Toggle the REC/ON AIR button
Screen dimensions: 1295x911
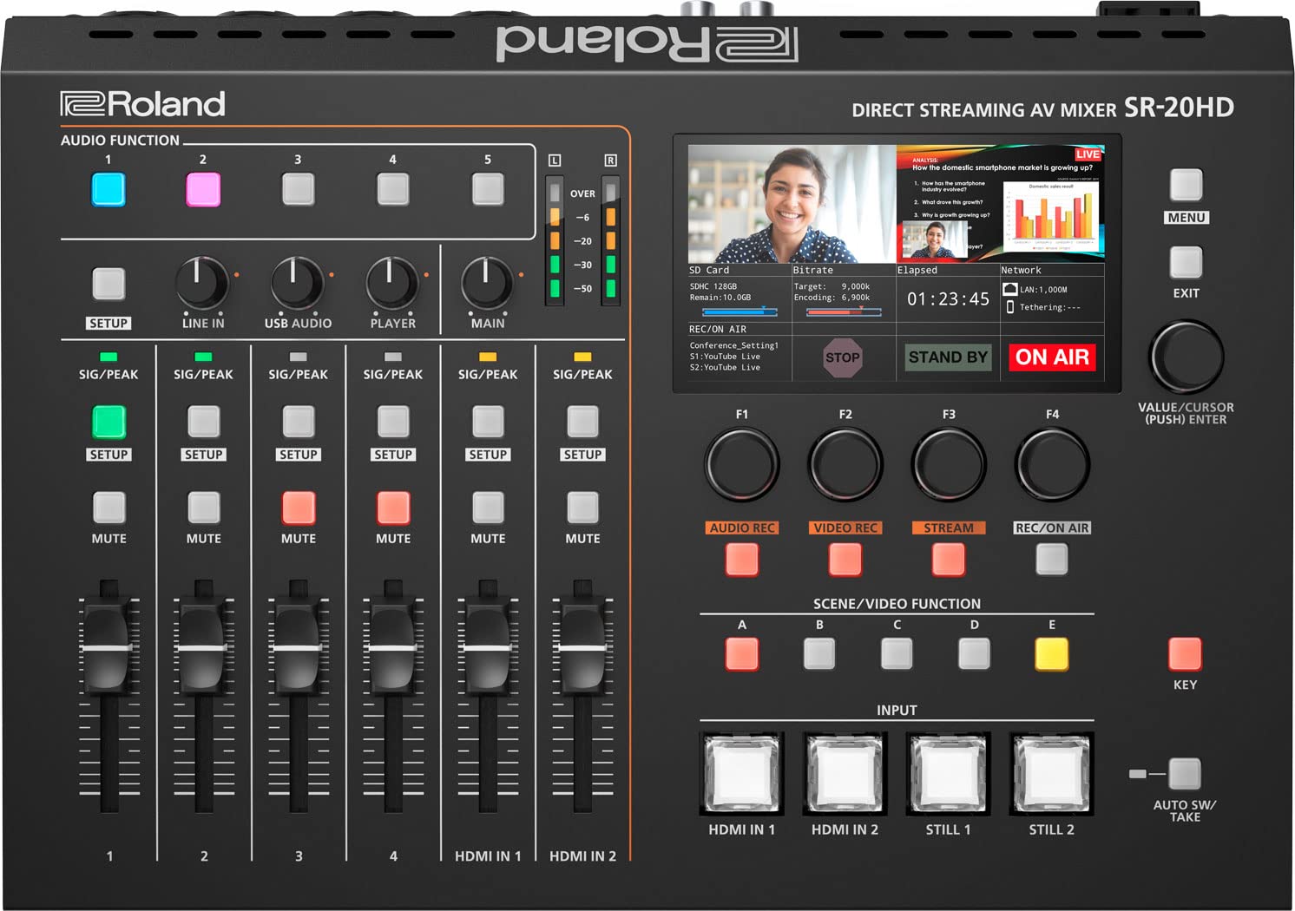[x=1051, y=558]
